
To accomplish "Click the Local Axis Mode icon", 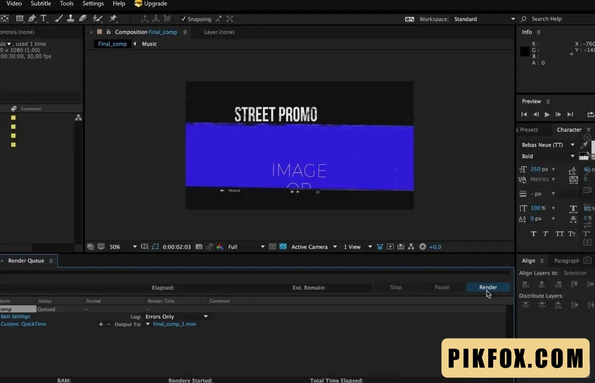I will click(145, 18).
